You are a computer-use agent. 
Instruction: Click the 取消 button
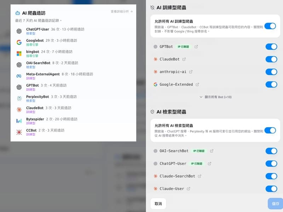click(158, 204)
